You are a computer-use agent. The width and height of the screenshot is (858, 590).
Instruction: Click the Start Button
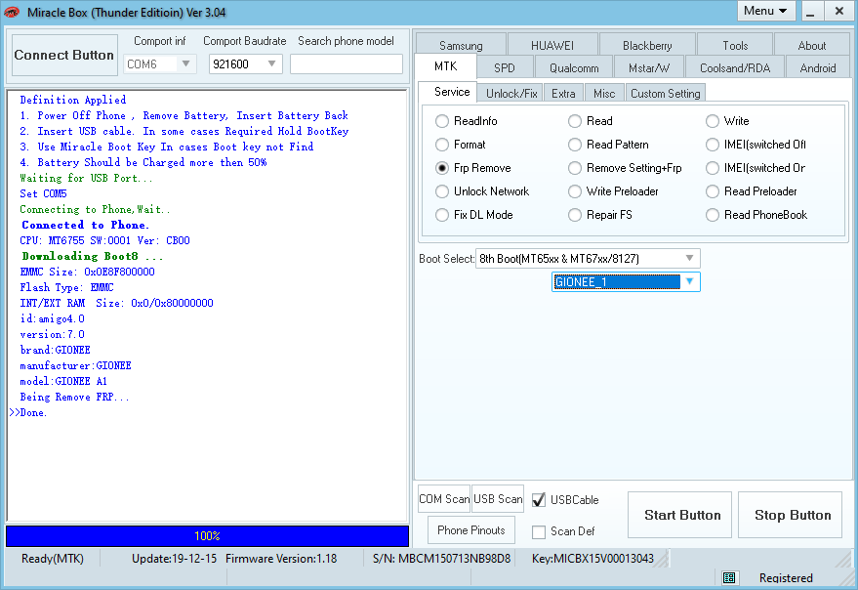[679, 515]
